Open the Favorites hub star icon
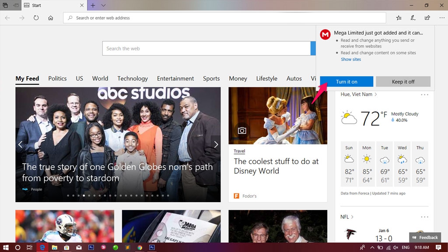The width and height of the screenshot is (448, 252). [399, 17]
